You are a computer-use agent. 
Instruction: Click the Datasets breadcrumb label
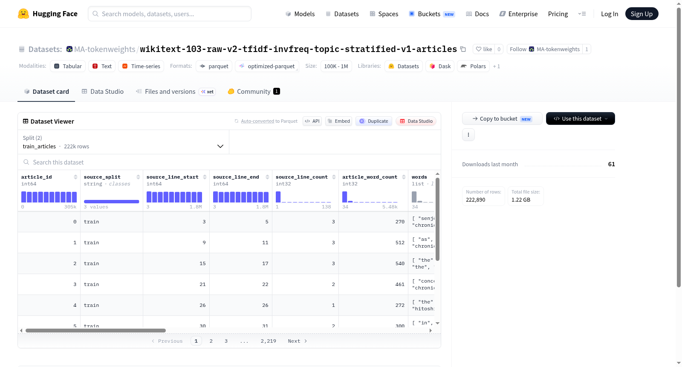[x=45, y=49]
